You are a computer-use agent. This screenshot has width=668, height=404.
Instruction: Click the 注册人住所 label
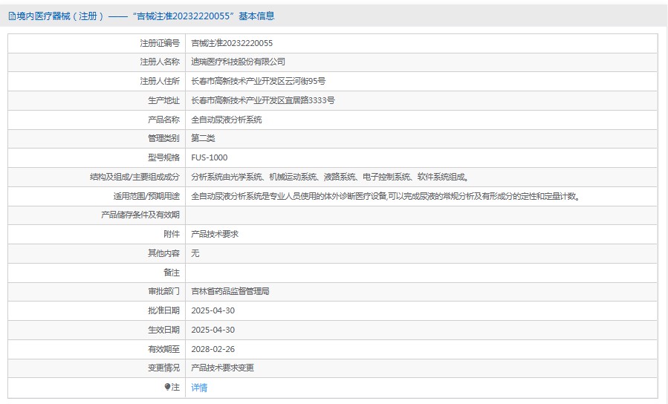pyautogui.click(x=160, y=81)
